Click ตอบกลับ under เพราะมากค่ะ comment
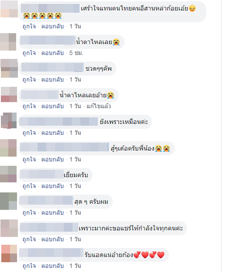The image size is (225, 274). (x=52, y=239)
